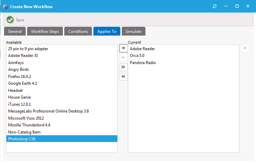This screenshot has height=163, width=256.
Task: Select "Orca 5.0" in Current list
Action: (x=184, y=56)
